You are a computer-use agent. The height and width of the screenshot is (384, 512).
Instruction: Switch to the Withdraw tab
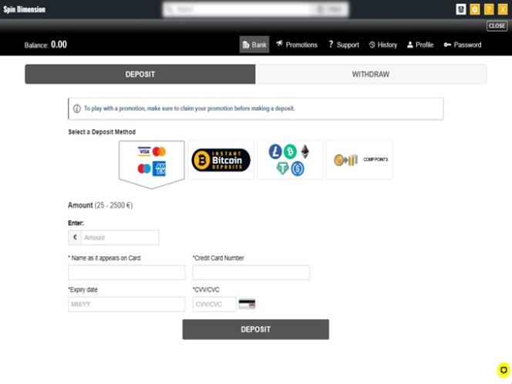coord(371,75)
